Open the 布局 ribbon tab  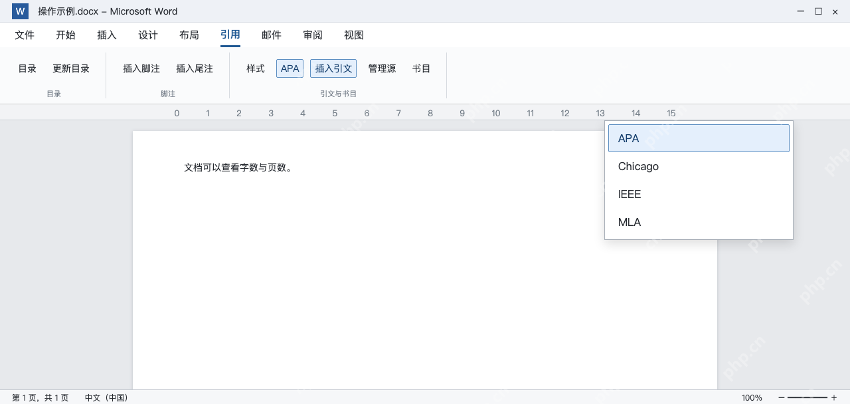coord(189,35)
